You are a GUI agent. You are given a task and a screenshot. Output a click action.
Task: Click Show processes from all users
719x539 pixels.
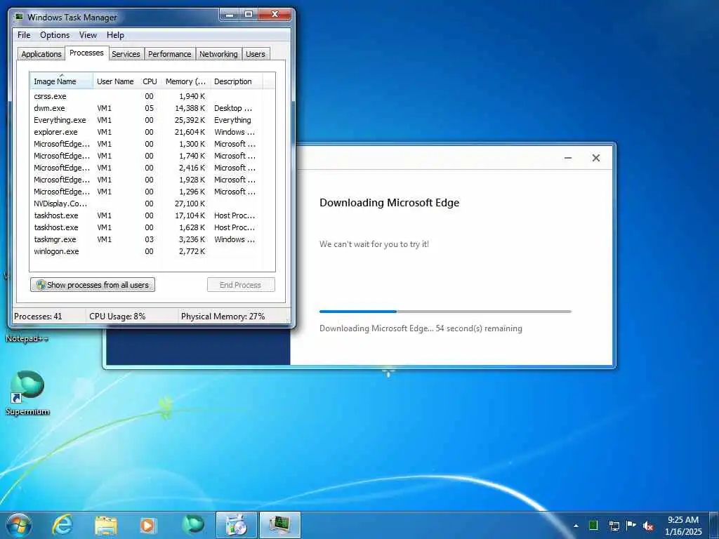[x=93, y=285]
